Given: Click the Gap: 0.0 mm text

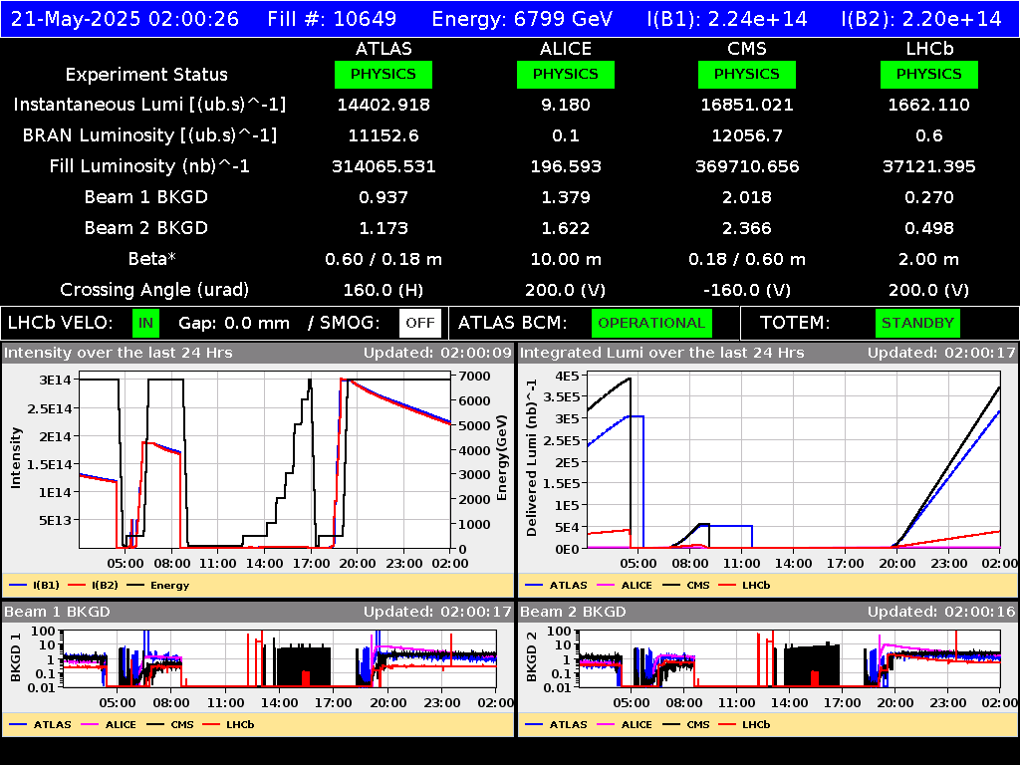Looking at the screenshot, I should coord(233,324).
